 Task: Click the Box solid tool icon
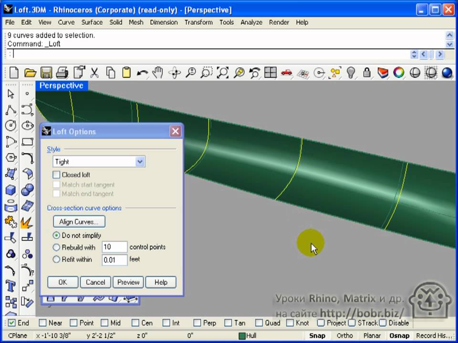(10, 190)
